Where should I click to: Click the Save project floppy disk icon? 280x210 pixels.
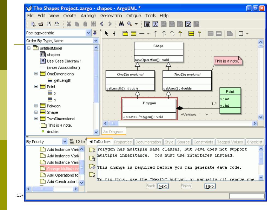49,24
